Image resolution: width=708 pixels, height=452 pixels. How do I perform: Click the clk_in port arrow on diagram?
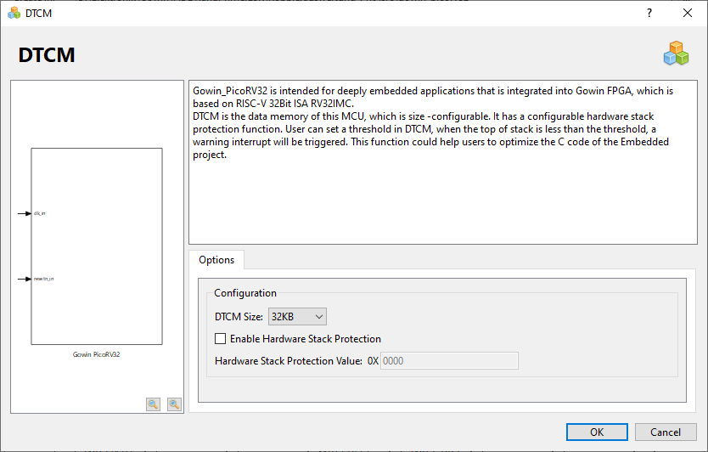coord(25,213)
